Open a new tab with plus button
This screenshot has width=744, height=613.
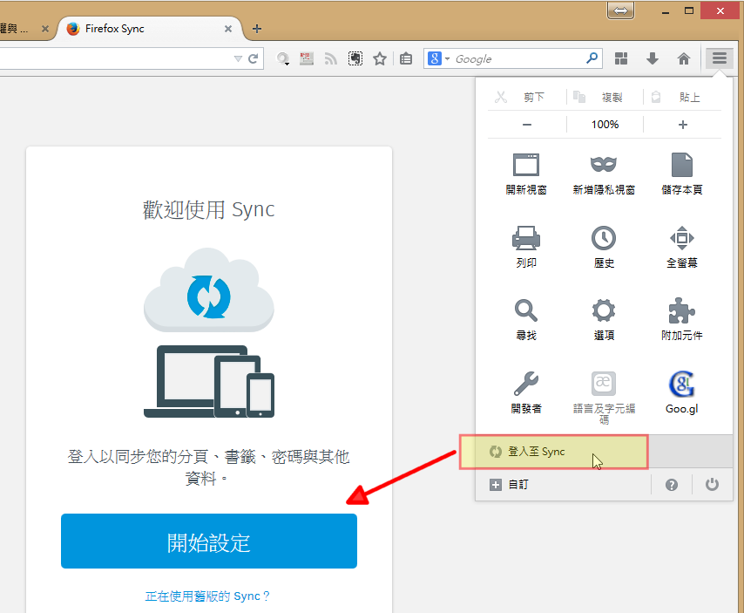click(x=257, y=29)
